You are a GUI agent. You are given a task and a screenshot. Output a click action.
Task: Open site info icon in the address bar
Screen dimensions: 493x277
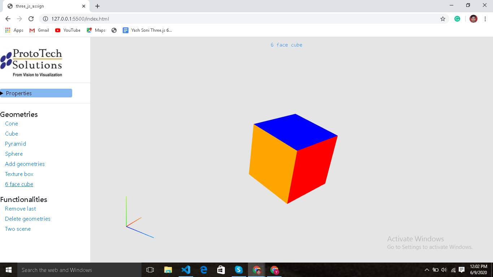(x=45, y=18)
